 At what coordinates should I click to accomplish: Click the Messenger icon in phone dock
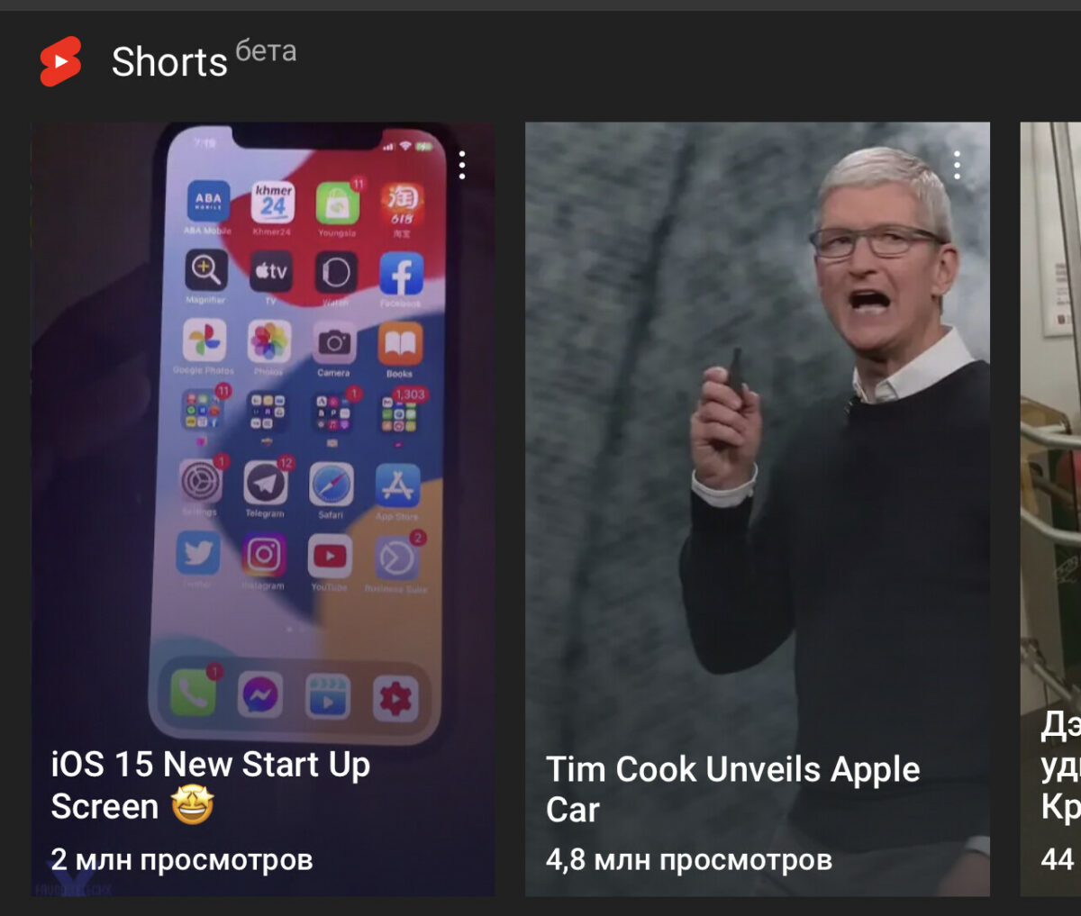(x=260, y=695)
